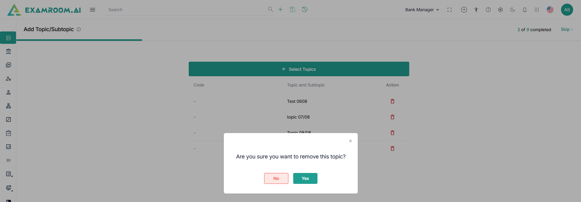Open language selector US flag
581x202 pixels.
550,10
